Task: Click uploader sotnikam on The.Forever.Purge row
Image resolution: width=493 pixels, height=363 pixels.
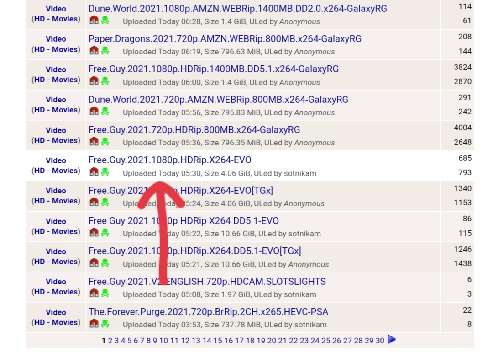Action: tap(310, 325)
